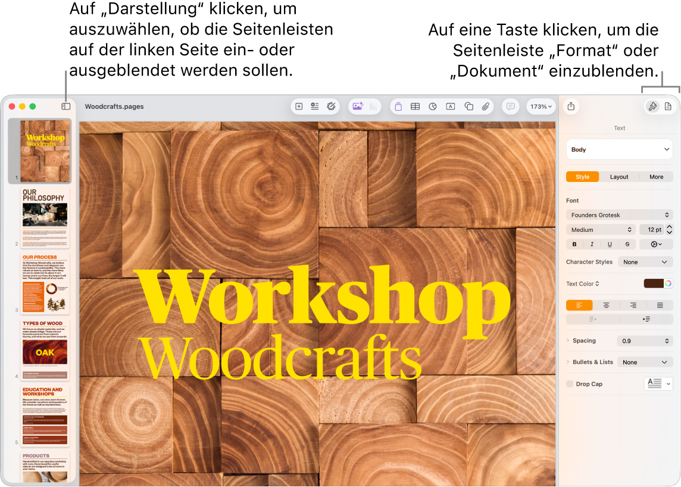This screenshot has width=681, height=487.
Task: Expand the Spacing section
Action: 568,340
